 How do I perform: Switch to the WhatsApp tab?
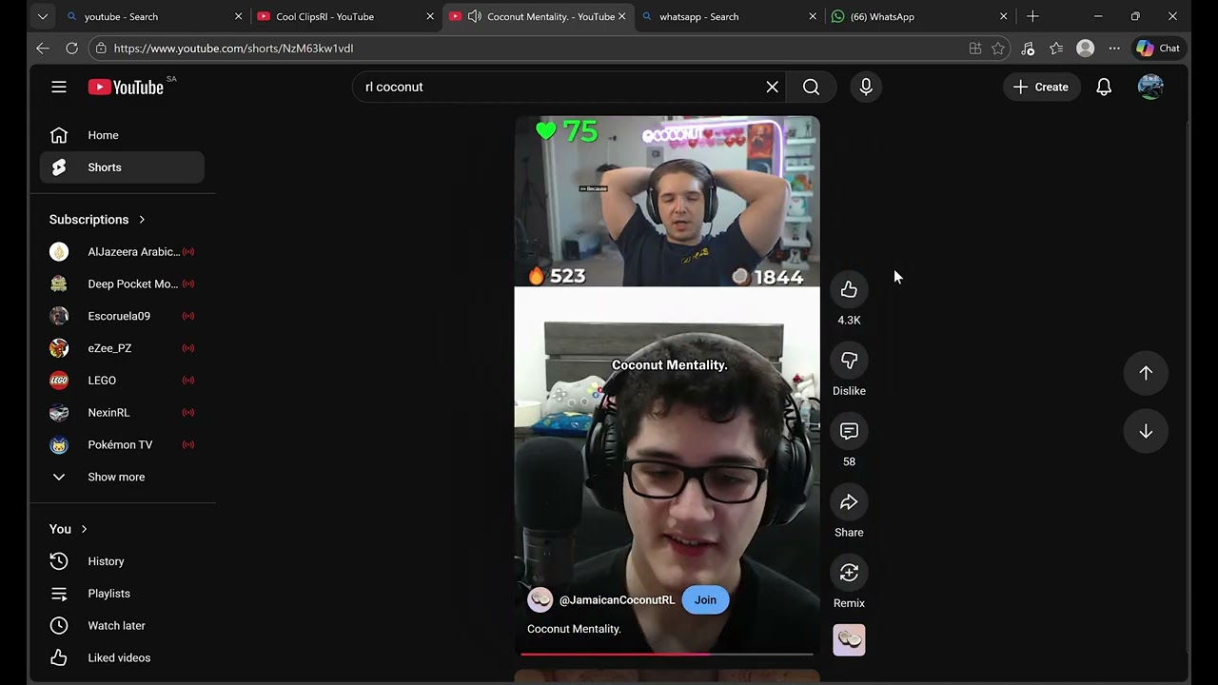[920, 16]
